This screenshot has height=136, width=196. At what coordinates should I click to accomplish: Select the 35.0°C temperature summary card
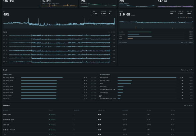click(59, 4)
